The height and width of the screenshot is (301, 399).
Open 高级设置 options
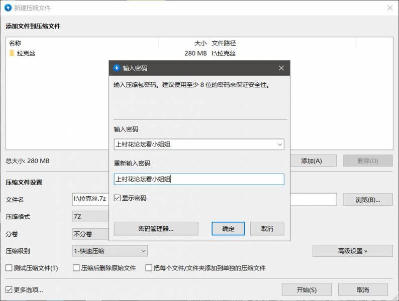coord(352,250)
